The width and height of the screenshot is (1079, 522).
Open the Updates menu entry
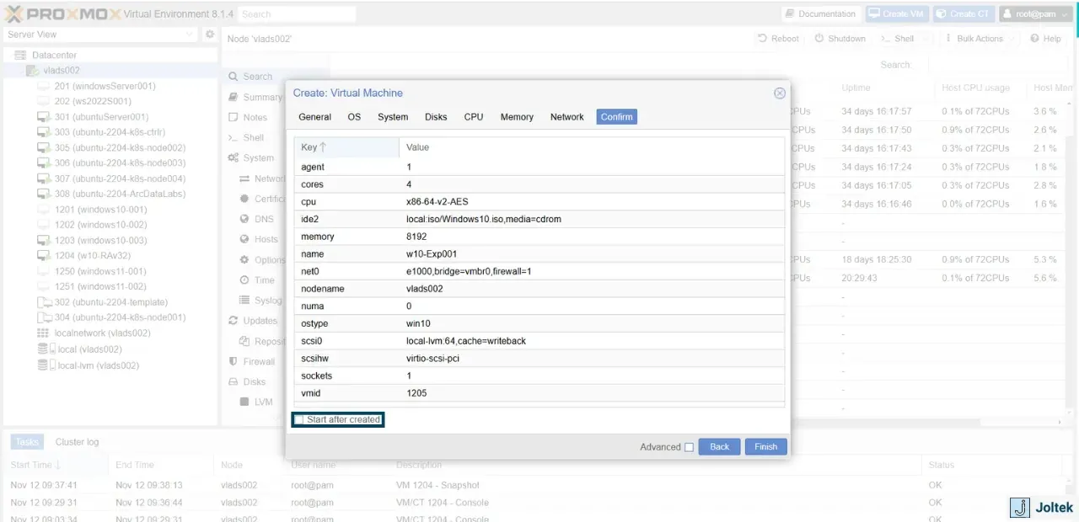[x=260, y=321]
